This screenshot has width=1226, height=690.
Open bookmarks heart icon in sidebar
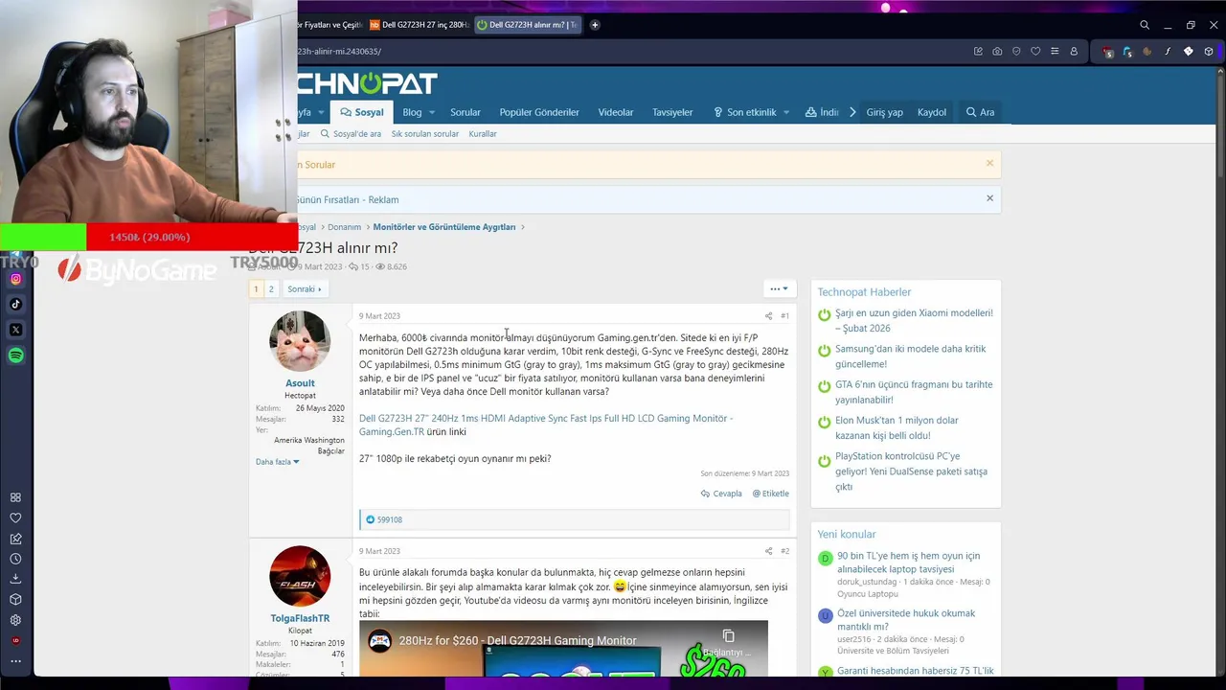15,518
